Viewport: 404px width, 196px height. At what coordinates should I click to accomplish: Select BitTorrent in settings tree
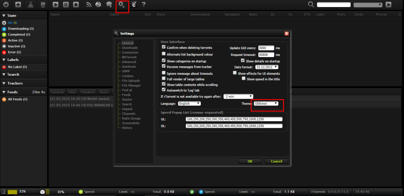point(129,57)
